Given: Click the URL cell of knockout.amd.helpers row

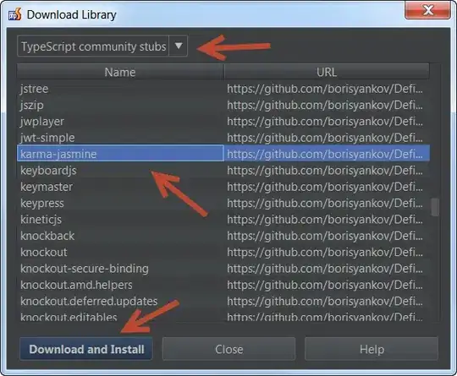Looking at the screenshot, I should click(327, 285).
